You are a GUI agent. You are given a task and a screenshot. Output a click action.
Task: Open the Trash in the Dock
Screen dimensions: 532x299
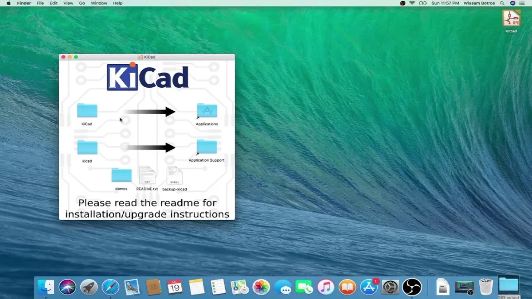coord(486,287)
